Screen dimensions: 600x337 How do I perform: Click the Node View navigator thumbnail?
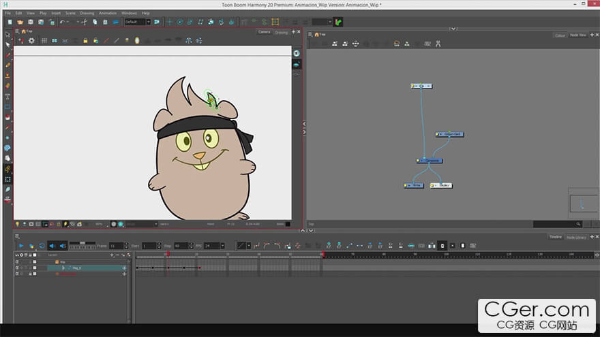click(x=583, y=204)
